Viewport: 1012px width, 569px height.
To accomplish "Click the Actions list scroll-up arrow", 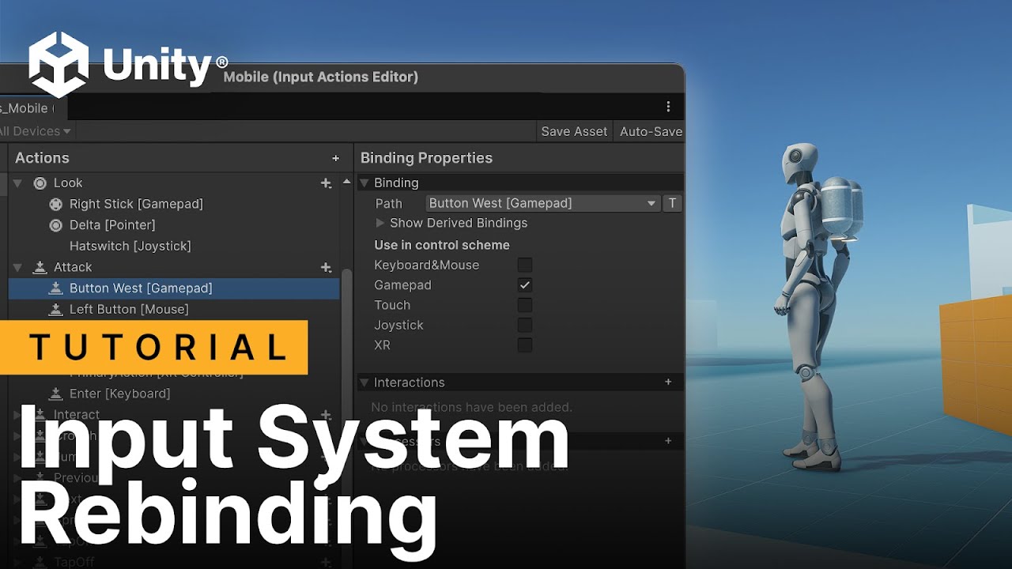I will coord(346,182).
